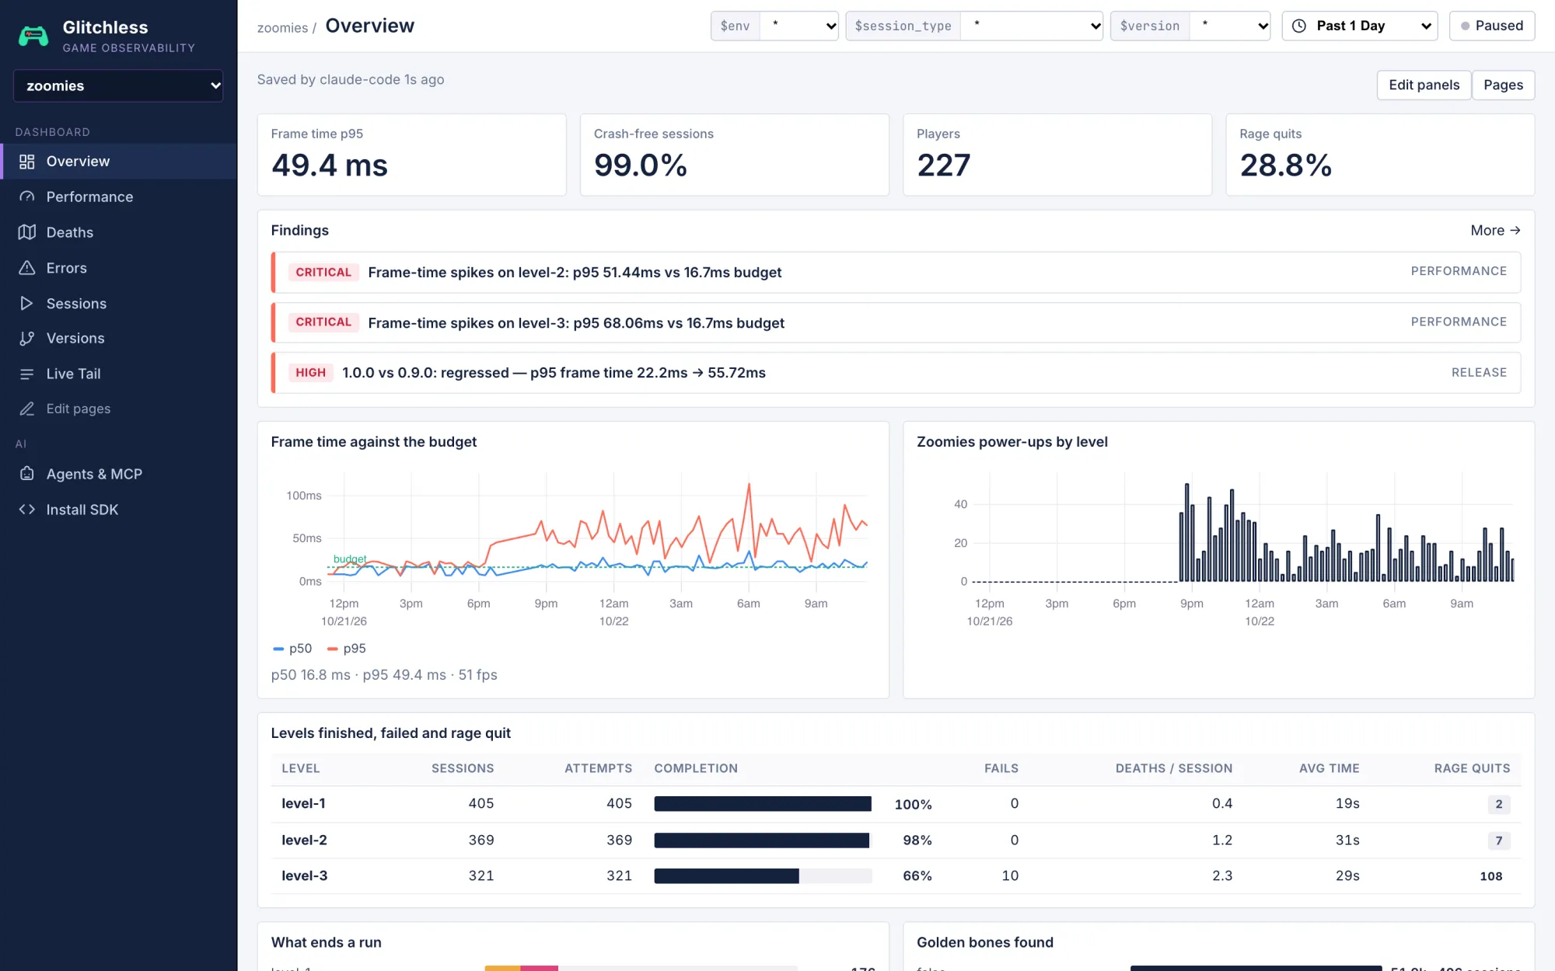Viewport: 1555px width, 971px height.
Task: Click the Glitchless gamepad logo icon
Action: pos(33,36)
